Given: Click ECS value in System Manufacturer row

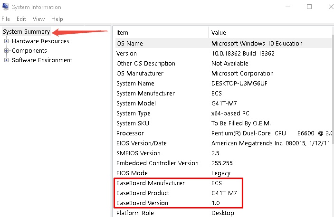Looking at the screenshot, I should tap(217, 94).
